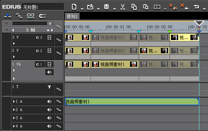Click the Copy icon in toolbar
Screen dimensions: 208x131
134,7
